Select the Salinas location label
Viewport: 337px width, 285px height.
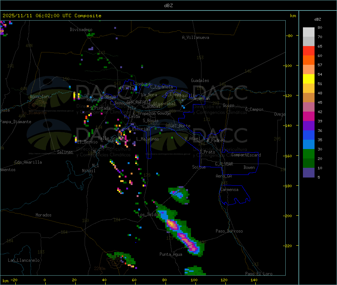(x=65, y=152)
